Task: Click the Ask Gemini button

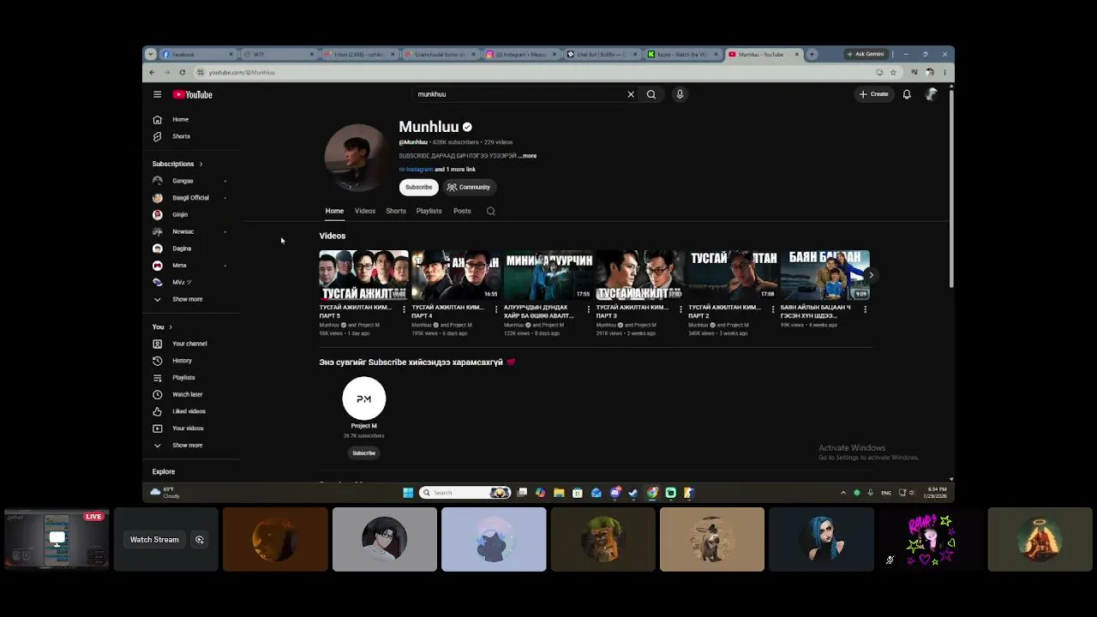Action: point(865,54)
